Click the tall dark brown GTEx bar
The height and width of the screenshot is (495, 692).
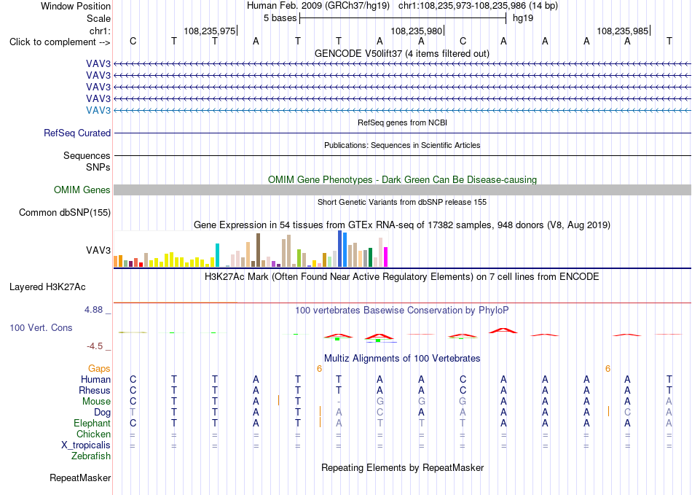[x=258, y=250]
